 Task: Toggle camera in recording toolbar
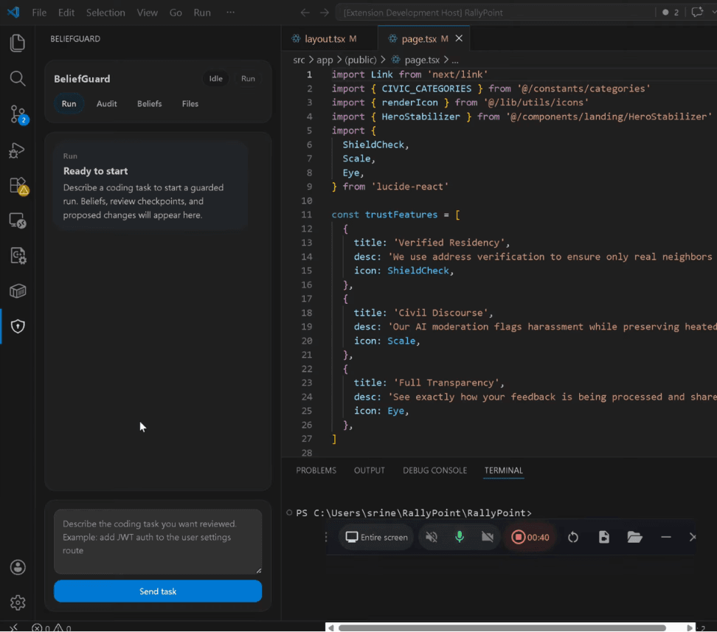[488, 537]
